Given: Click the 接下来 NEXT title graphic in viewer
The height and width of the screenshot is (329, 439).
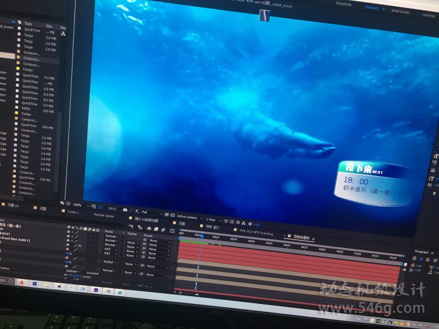Looking at the screenshot, I should [x=364, y=168].
